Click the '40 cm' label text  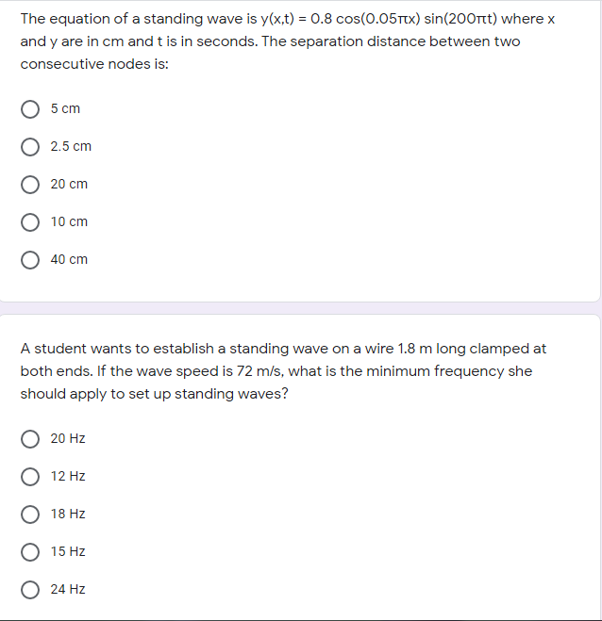[69, 259]
